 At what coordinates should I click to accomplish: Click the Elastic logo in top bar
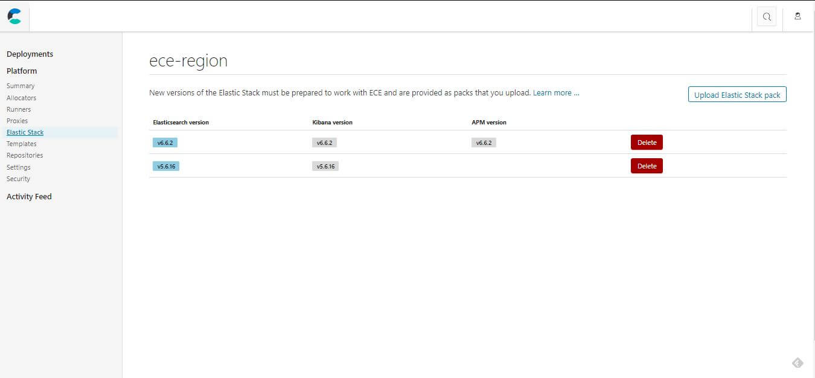coord(13,16)
